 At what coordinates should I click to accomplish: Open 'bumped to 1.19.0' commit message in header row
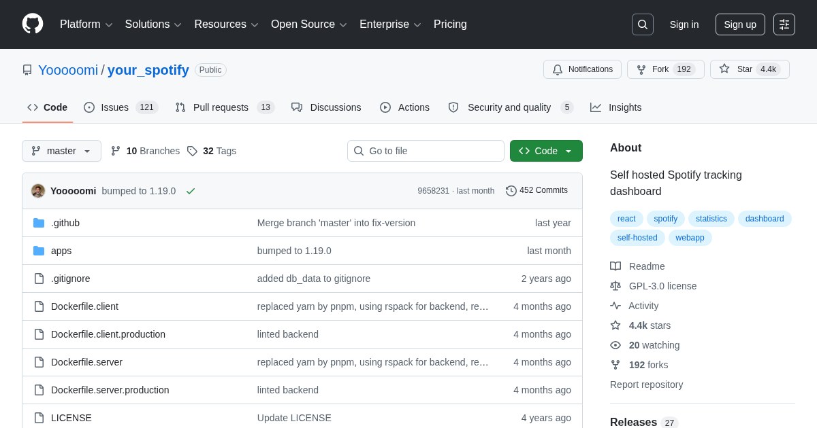pos(139,191)
